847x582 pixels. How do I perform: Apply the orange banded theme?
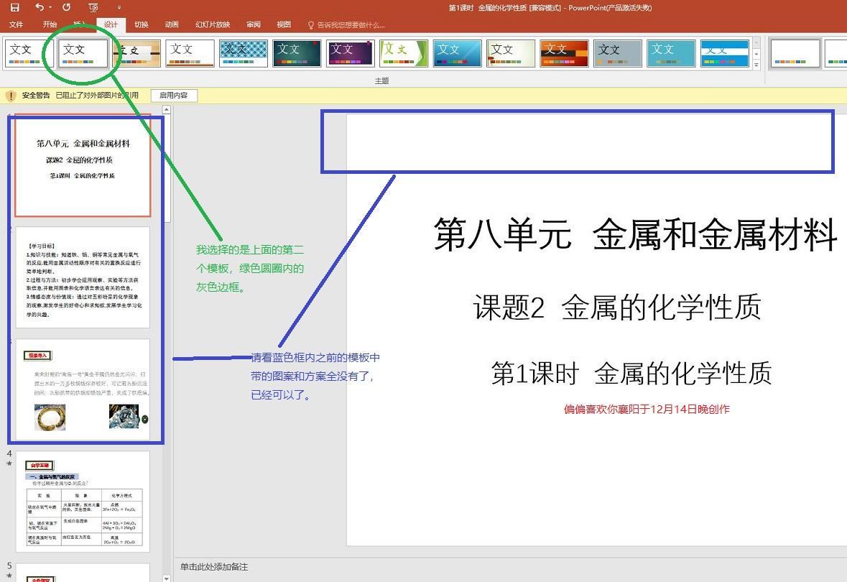563,54
